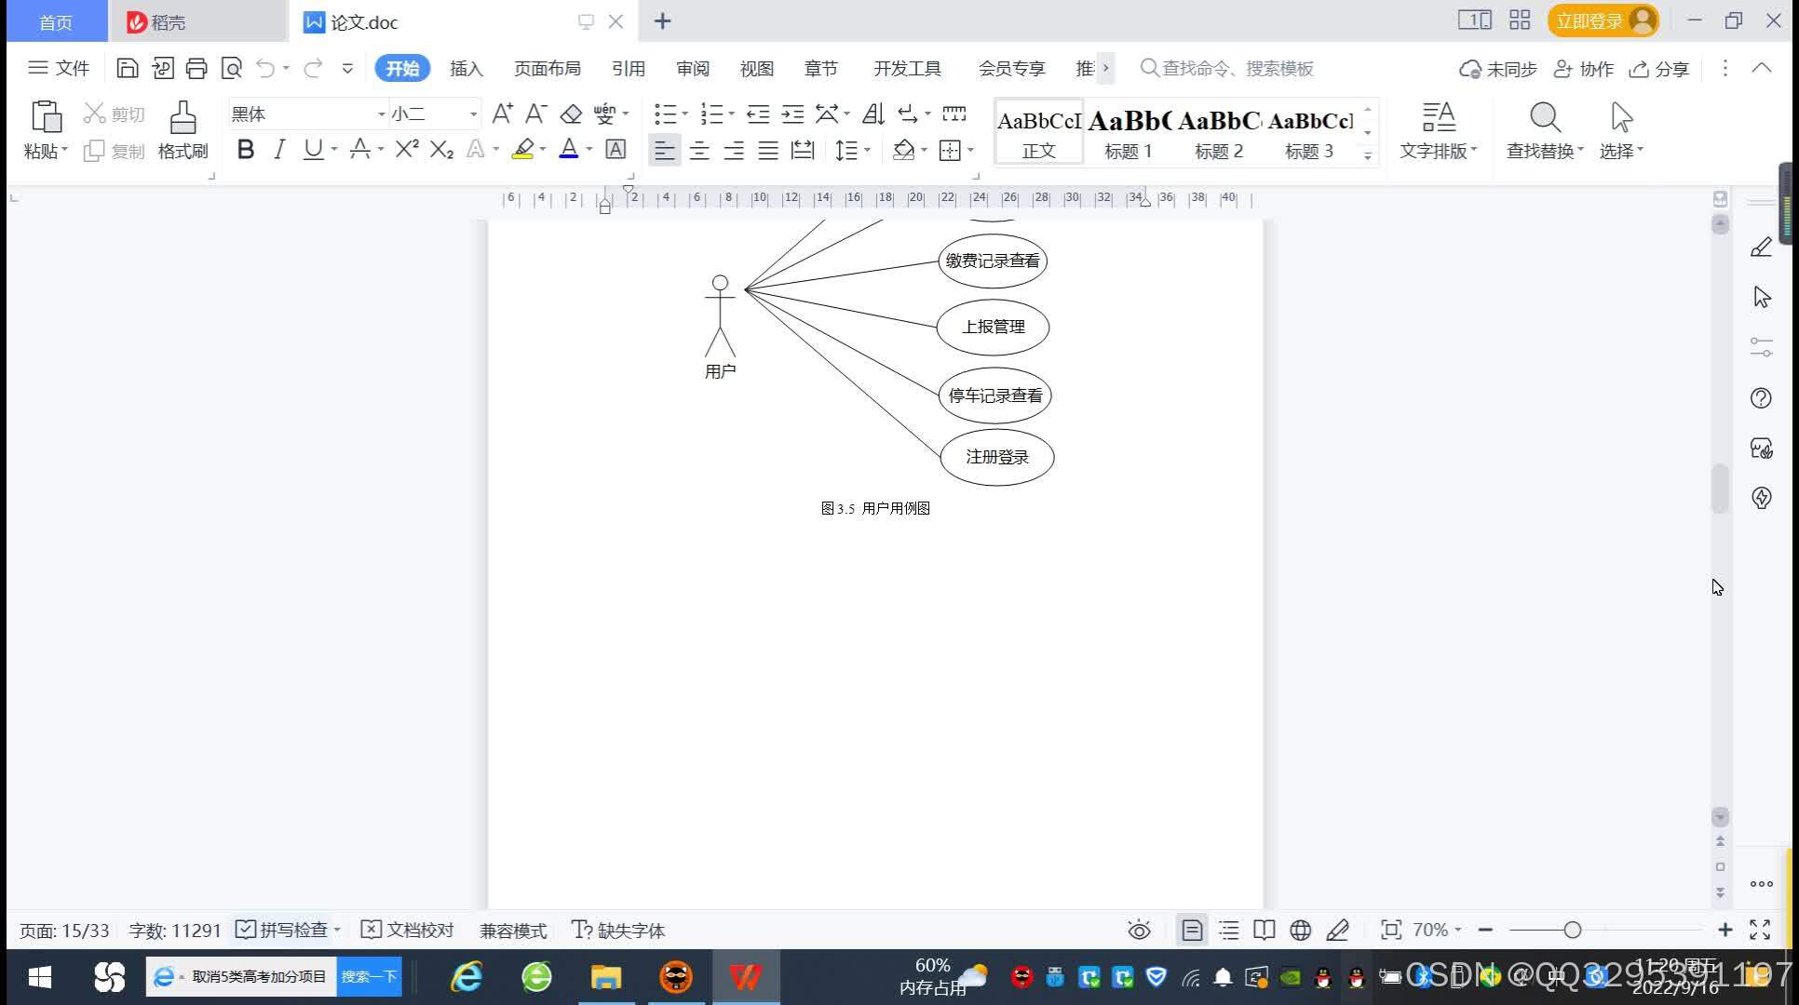Screen dimensions: 1799x1005
Task: Click the pen icon in right sidebar
Action: [x=1761, y=248]
